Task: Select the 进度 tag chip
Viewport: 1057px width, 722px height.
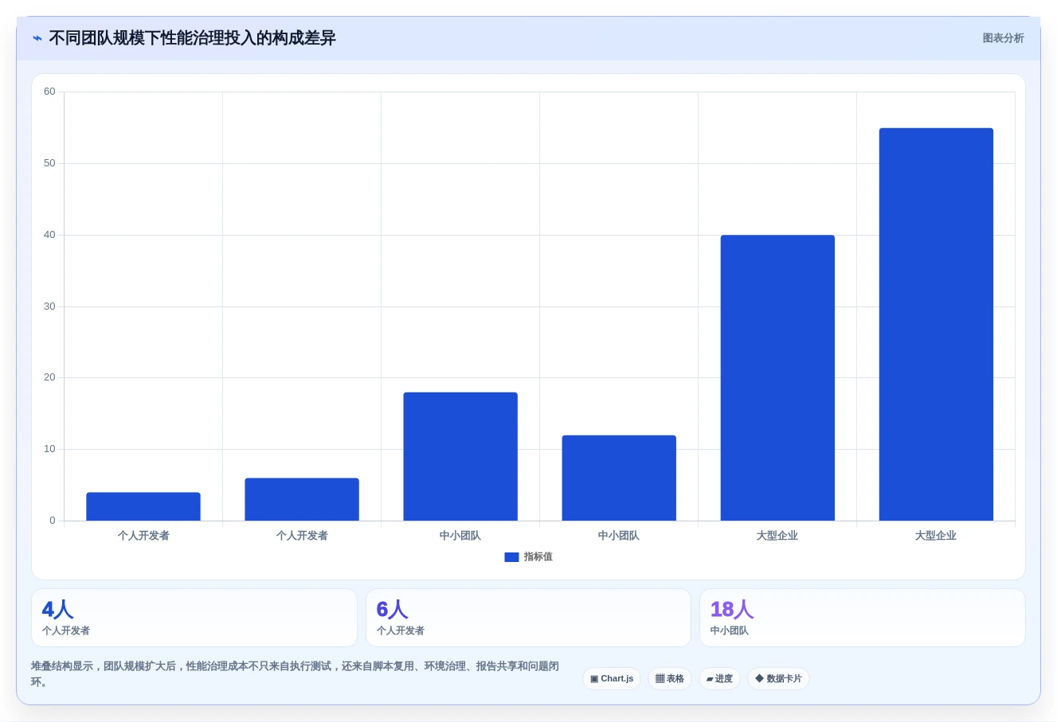Action: 719,679
